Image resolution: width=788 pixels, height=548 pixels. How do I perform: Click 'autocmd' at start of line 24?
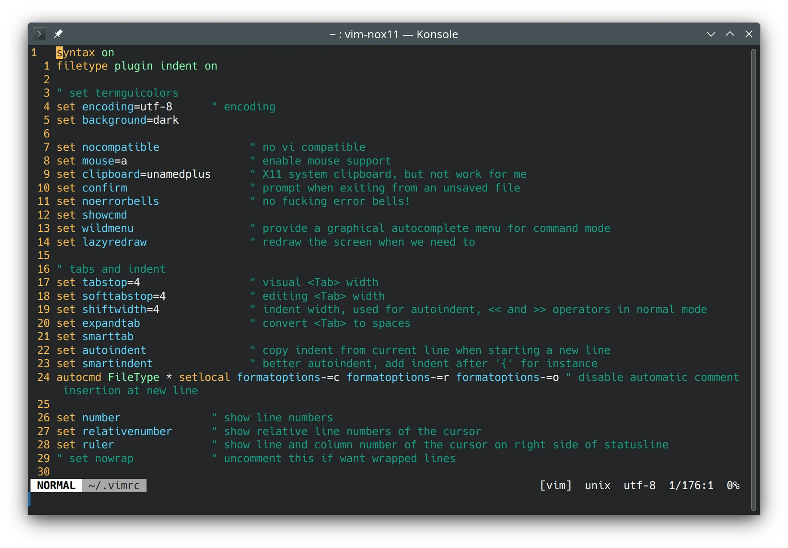click(x=79, y=377)
